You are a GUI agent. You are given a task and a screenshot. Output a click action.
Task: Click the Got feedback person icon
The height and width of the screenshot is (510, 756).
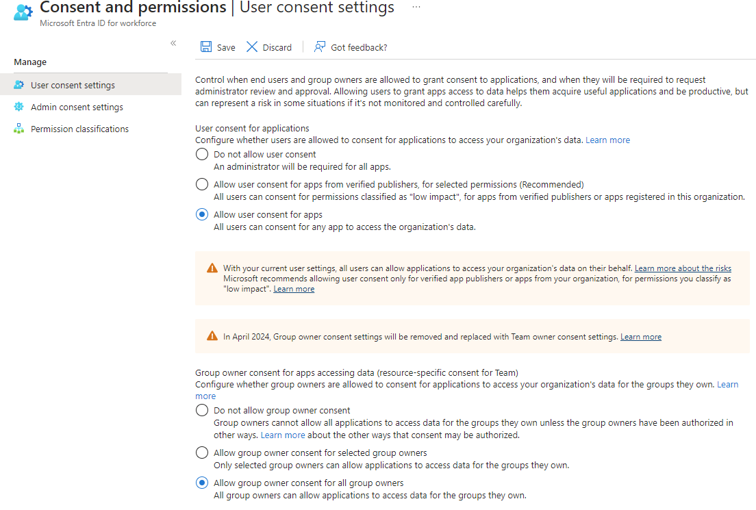click(x=320, y=47)
